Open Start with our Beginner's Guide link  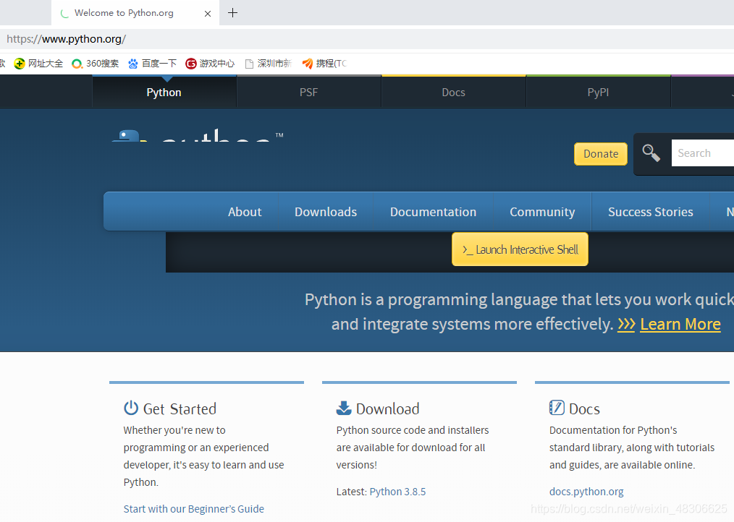pyautogui.click(x=194, y=509)
